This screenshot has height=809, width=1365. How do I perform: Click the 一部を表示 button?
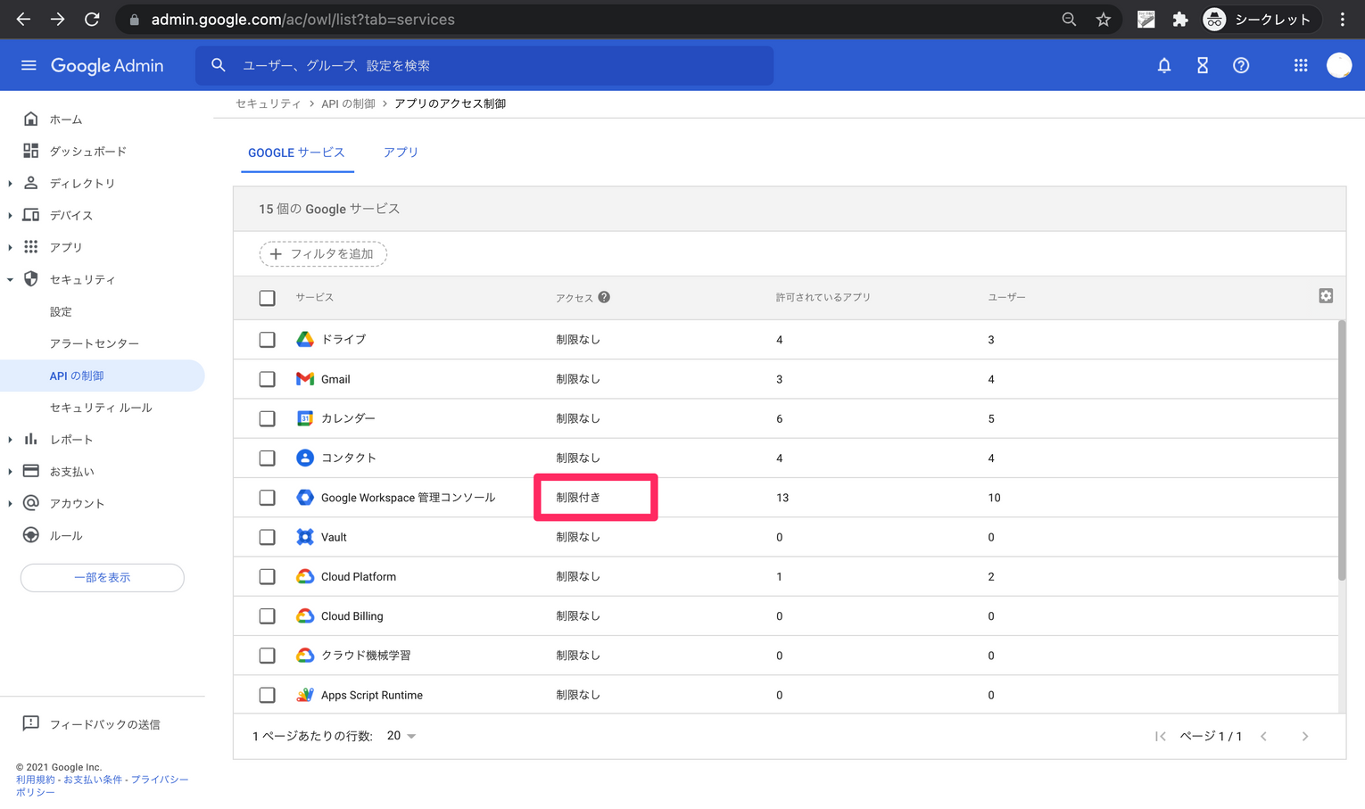pyautogui.click(x=103, y=578)
